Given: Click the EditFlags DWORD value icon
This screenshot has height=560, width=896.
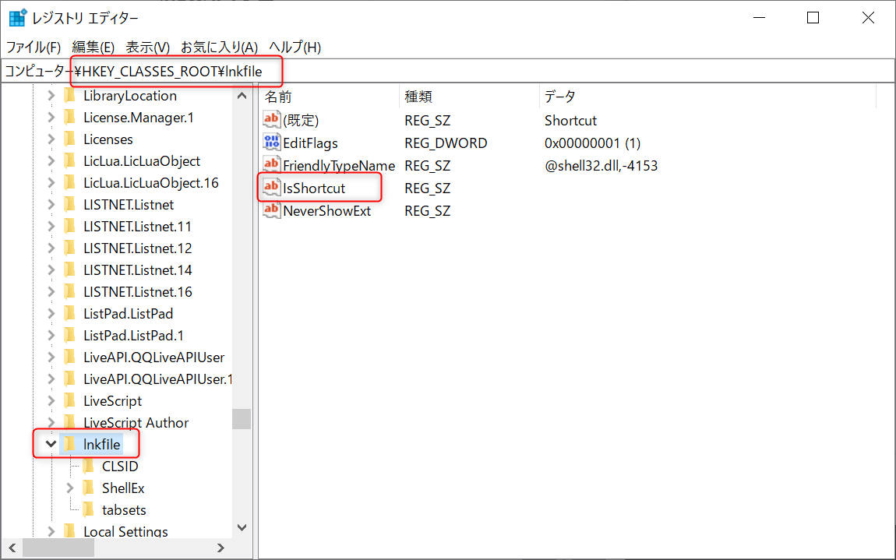Looking at the screenshot, I should pos(271,143).
